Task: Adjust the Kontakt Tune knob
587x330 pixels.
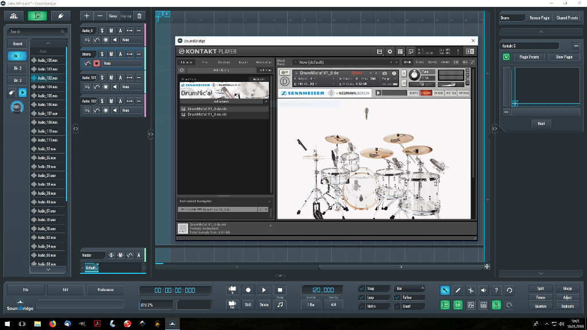Action: (x=414, y=75)
